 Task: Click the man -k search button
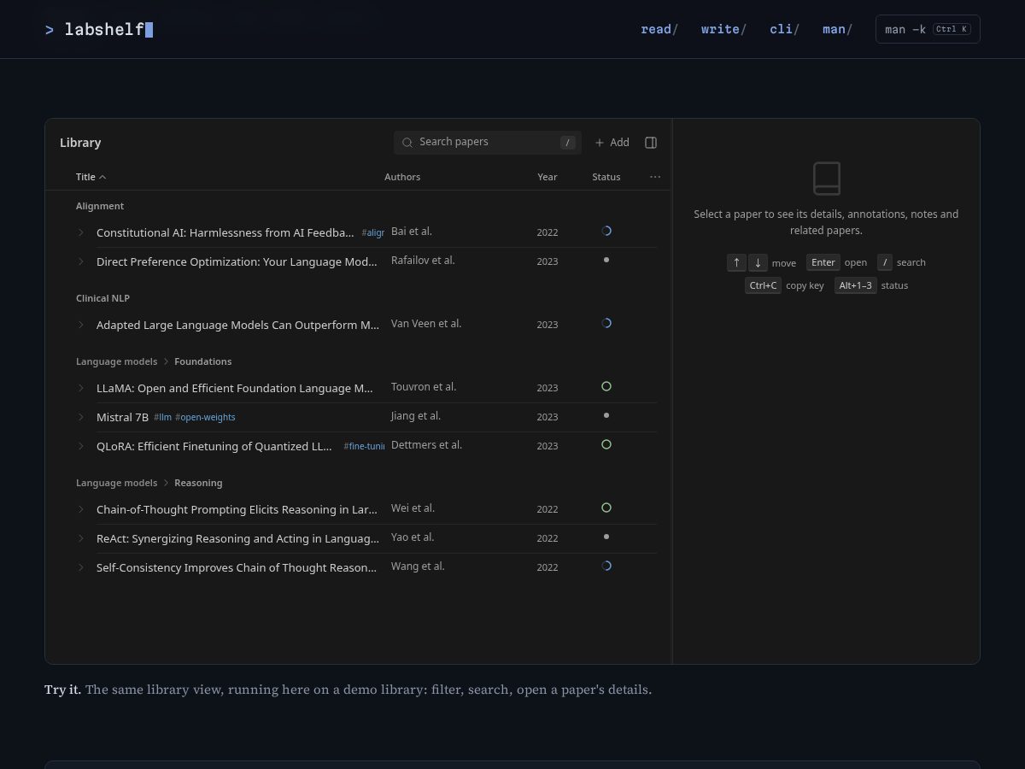tap(928, 29)
